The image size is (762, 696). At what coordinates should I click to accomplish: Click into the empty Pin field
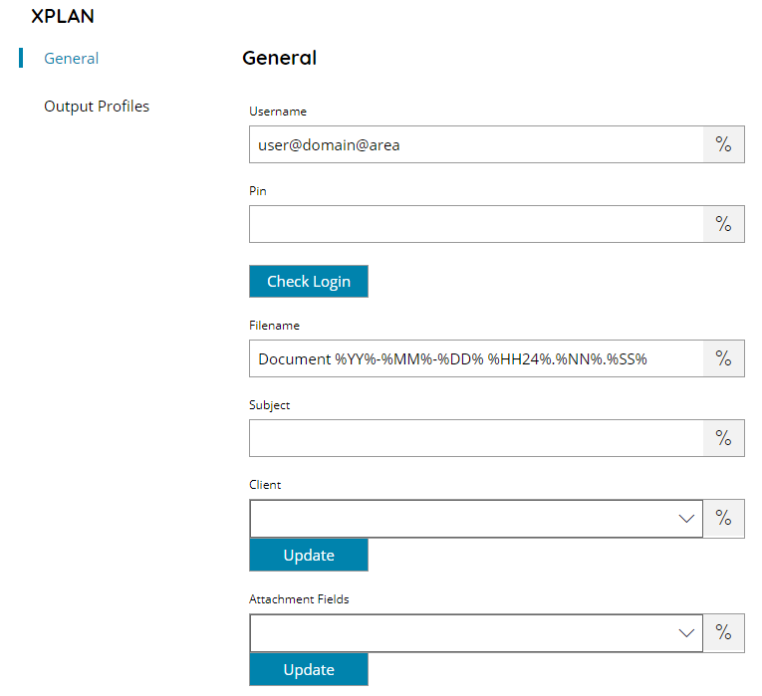[x=476, y=224]
